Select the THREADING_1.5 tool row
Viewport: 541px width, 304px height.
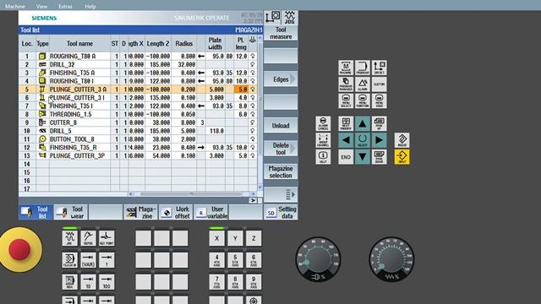tap(138, 114)
